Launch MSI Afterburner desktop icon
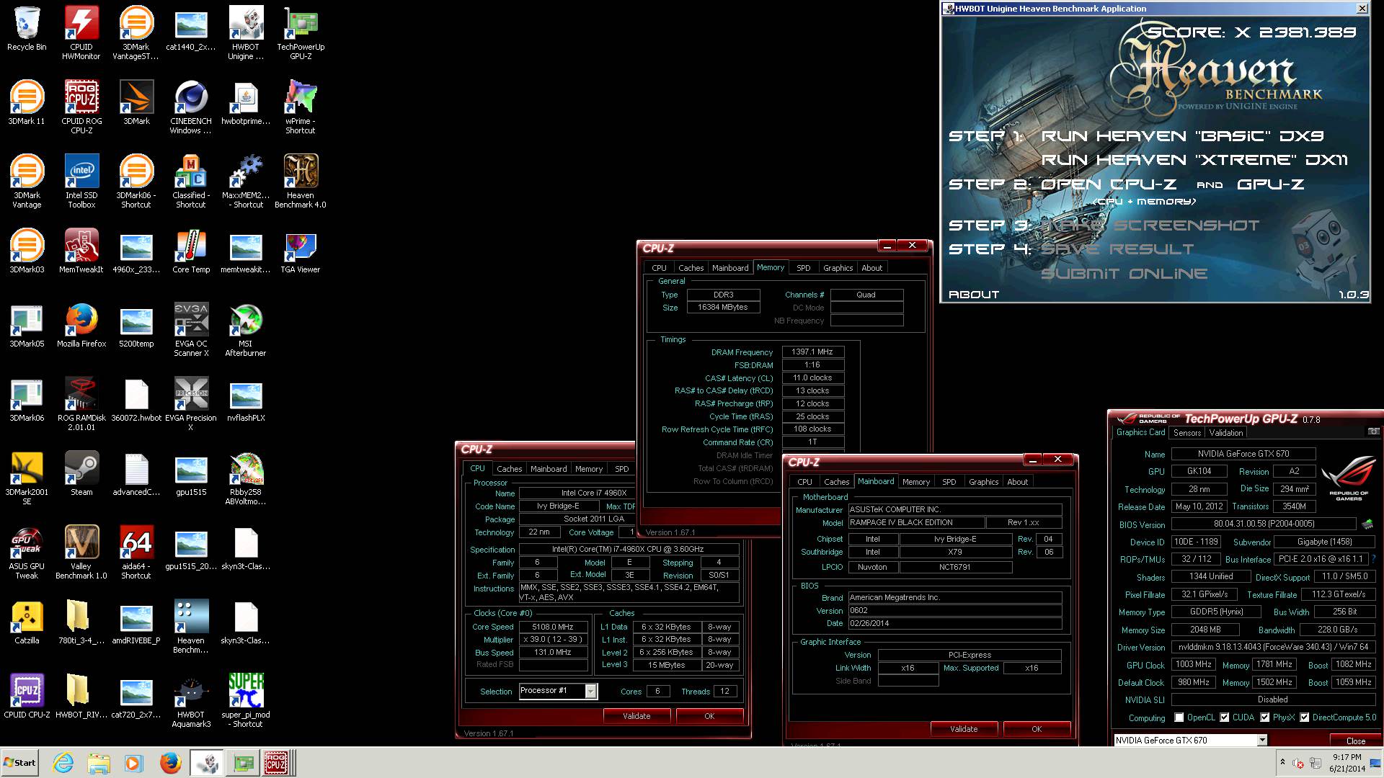This screenshot has width=1384, height=778. (x=246, y=329)
